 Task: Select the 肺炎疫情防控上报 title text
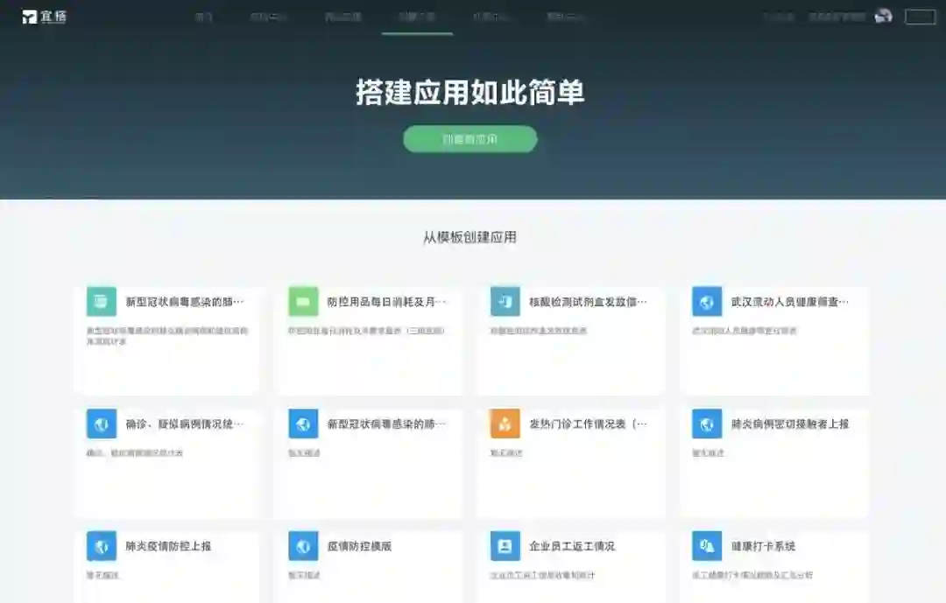[x=168, y=546]
